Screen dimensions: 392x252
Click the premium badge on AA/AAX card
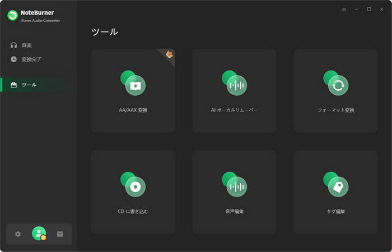170,54
